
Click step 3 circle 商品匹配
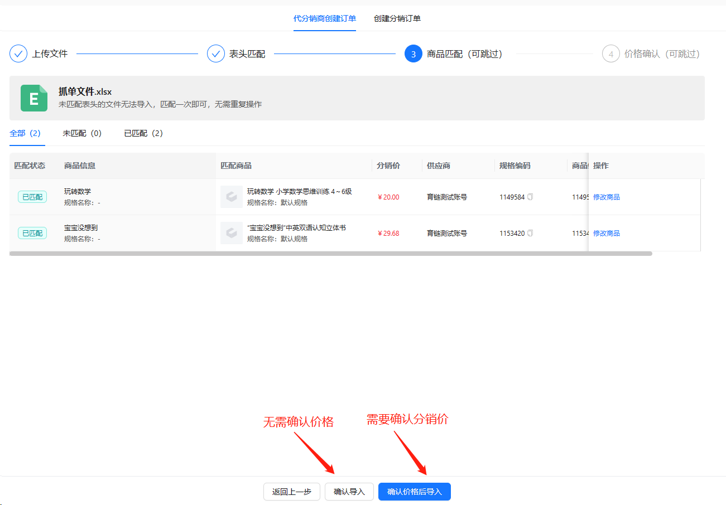click(414, 54)
